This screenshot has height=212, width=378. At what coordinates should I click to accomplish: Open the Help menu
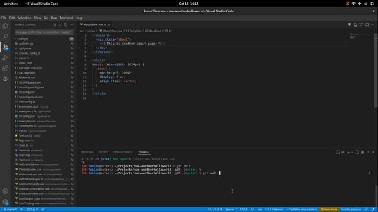[79, 18]
